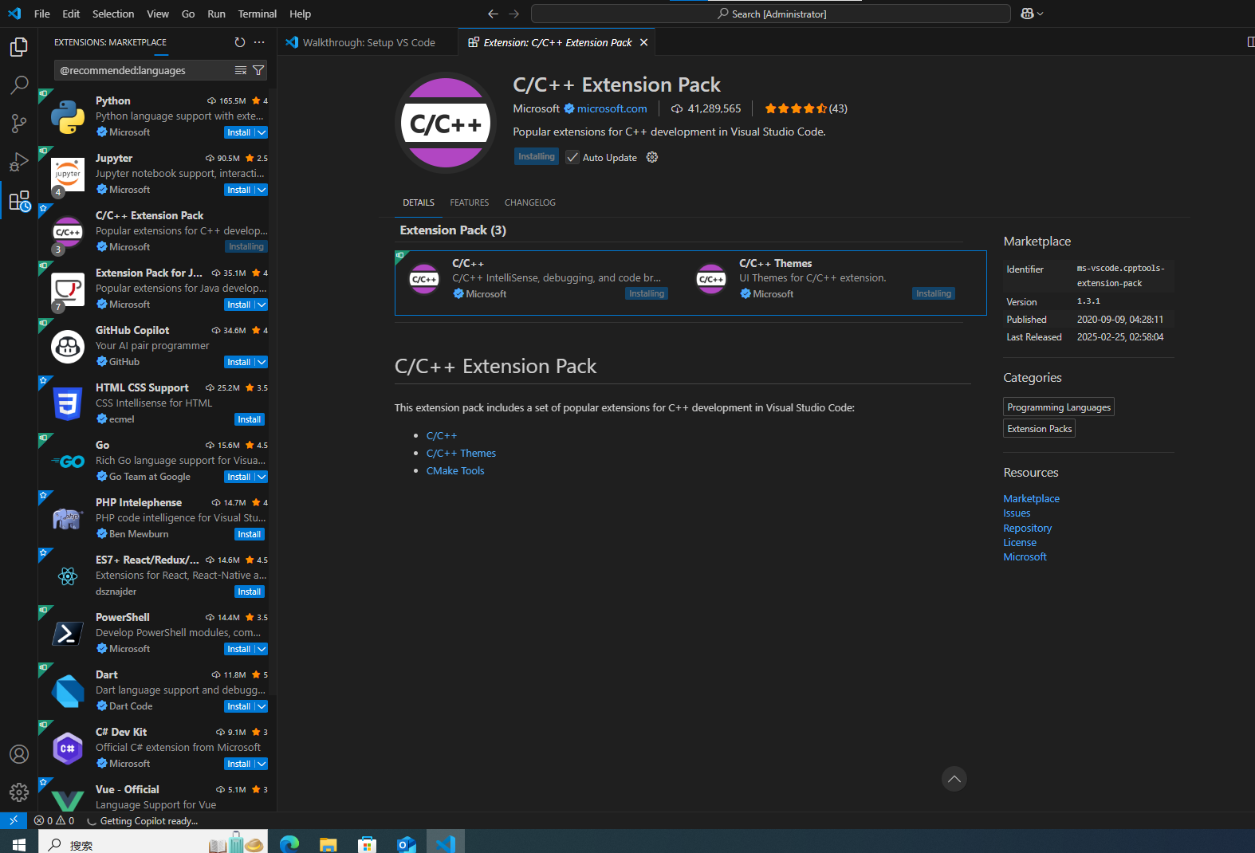Screen dimensions: 1255x853
Task: Toggle the Auto Update checkbox
Action: (x=572, y=157)
